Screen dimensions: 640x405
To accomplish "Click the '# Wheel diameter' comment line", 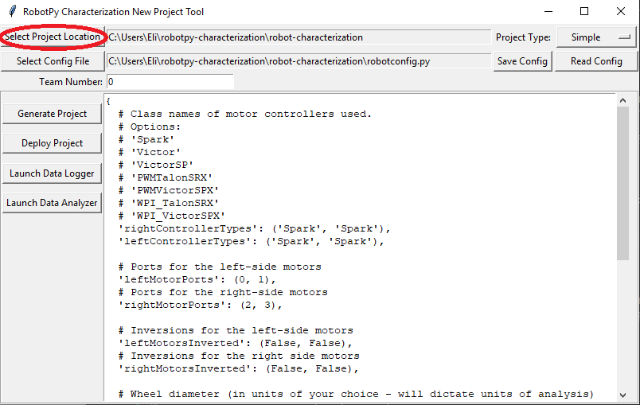I will 356,394.
